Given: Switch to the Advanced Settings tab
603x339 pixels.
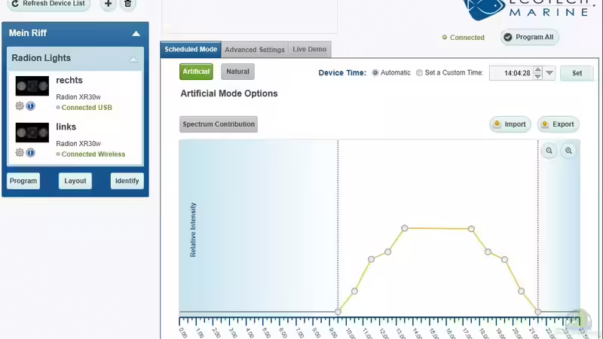Looking at the screenshot, I should tap(255, 50).
